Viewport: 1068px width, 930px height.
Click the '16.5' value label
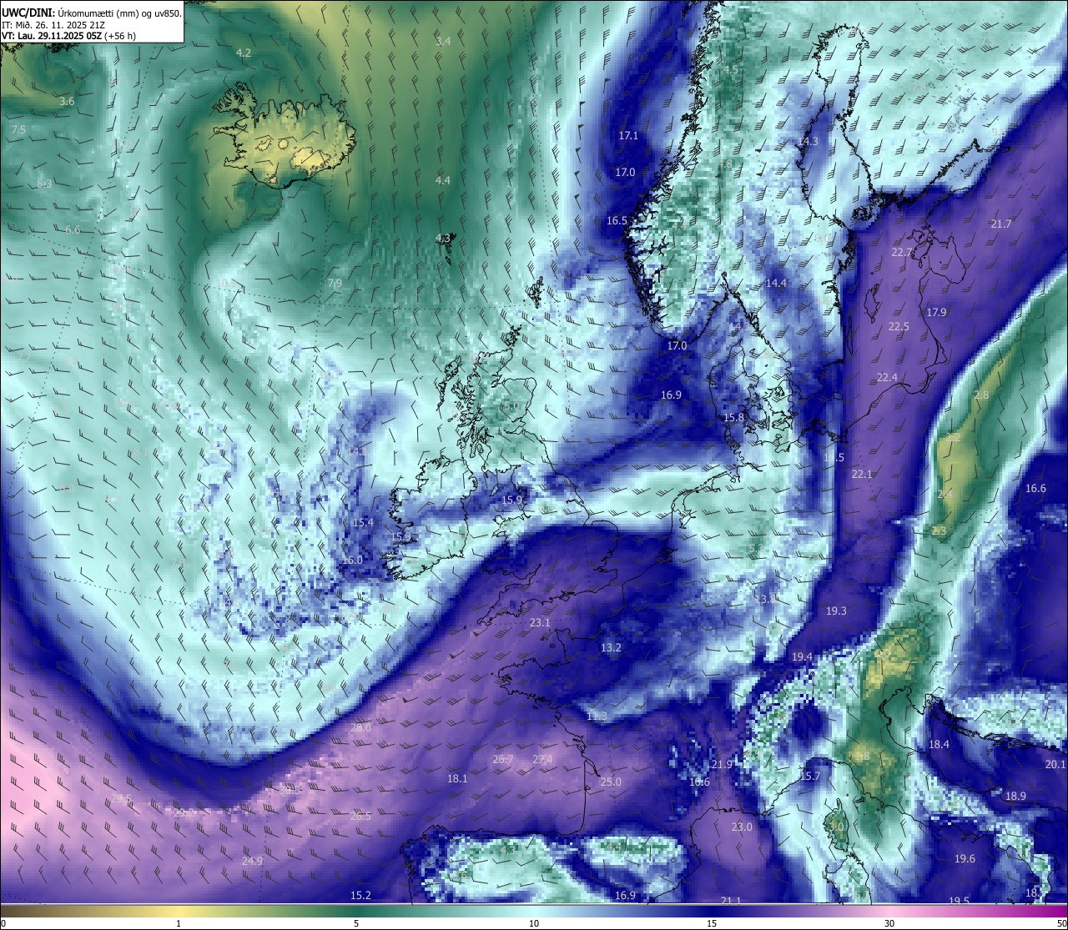[617, 221]
